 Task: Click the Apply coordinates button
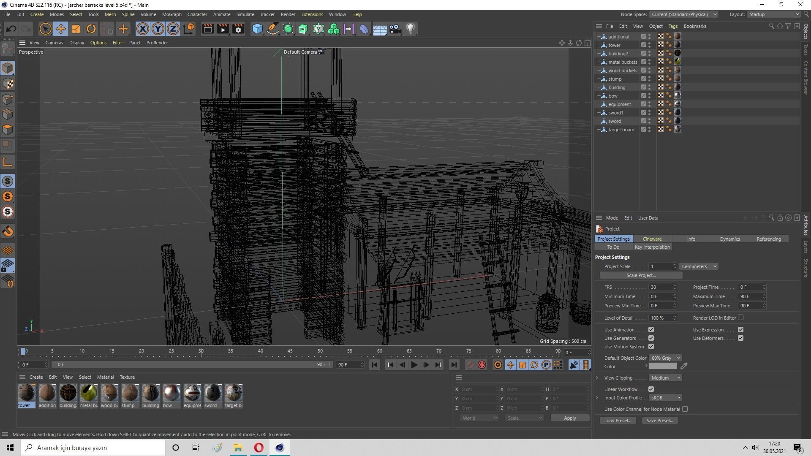570,418
